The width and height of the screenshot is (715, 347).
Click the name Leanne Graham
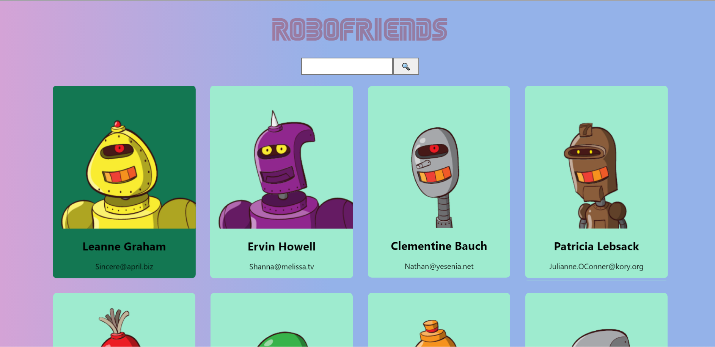[x=124, y=247]
